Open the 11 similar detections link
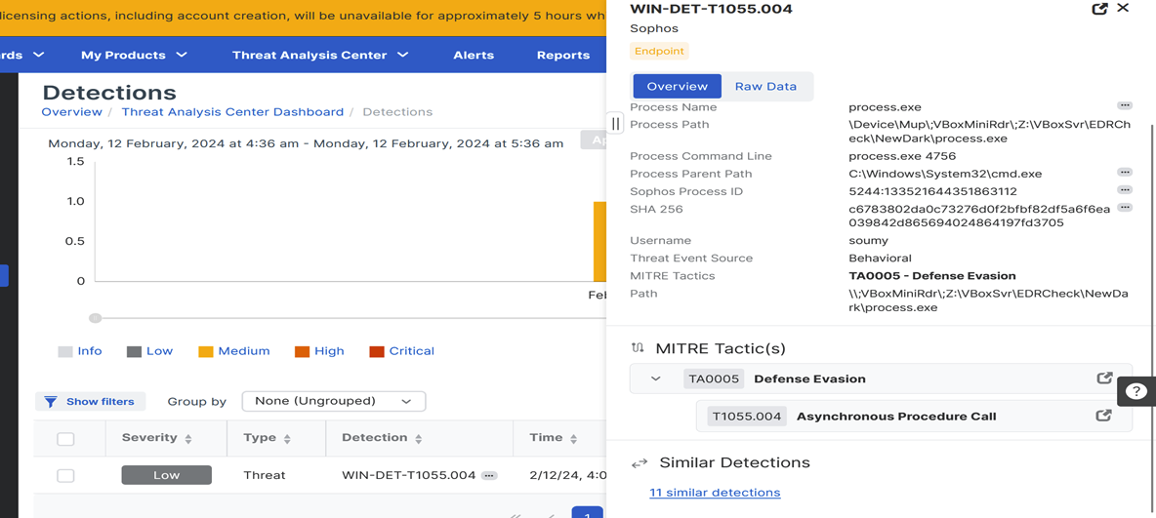The width and height of the screenshot is (1156, 518). coord(715,493)
